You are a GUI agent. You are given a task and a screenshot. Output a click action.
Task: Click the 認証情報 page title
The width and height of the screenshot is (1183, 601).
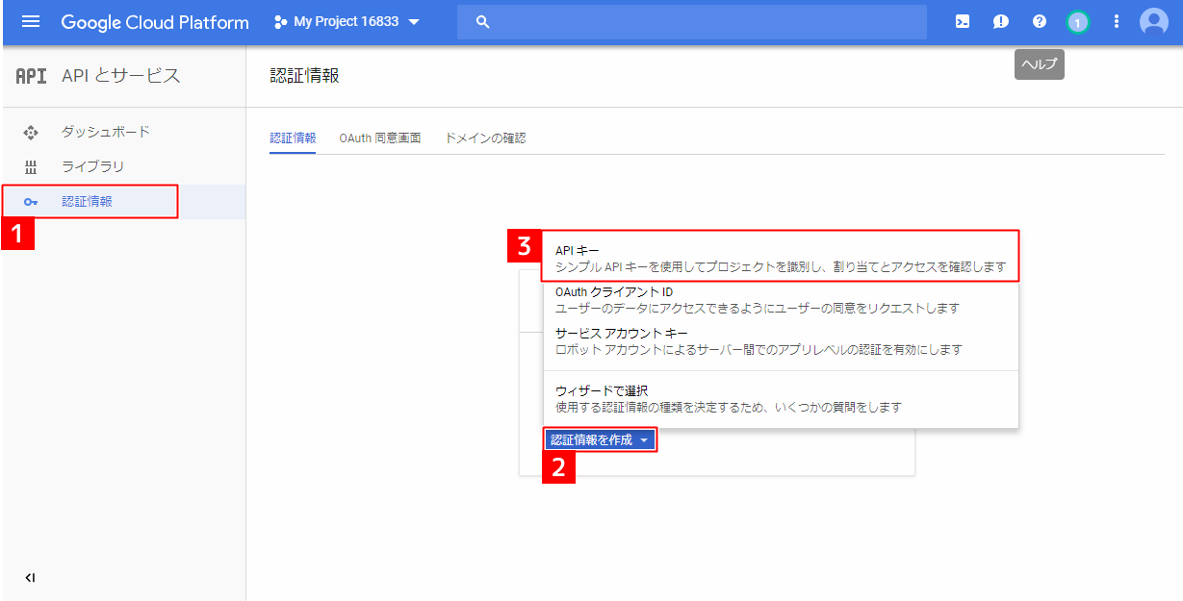click(305, 76)
